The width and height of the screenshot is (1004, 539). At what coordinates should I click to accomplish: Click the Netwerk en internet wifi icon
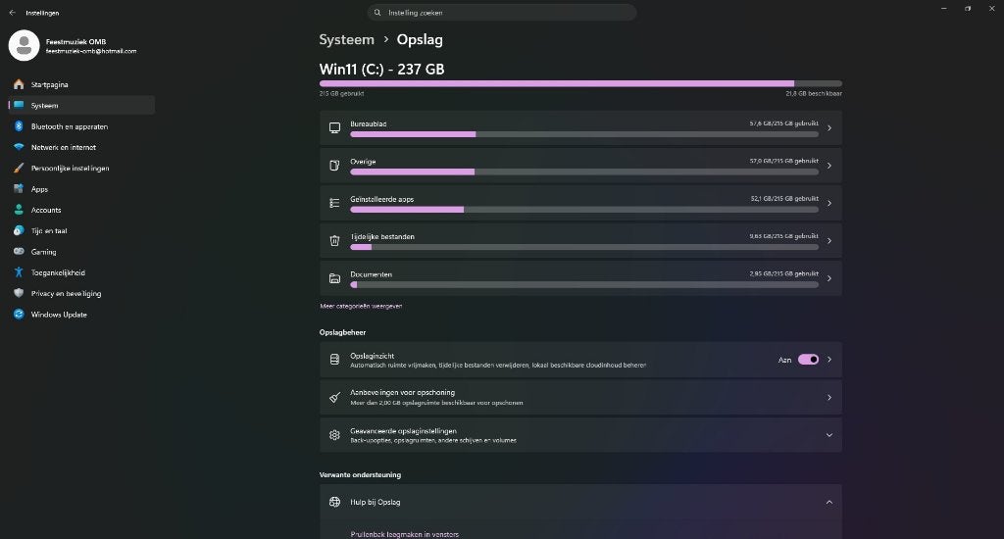tap(19, 147)
